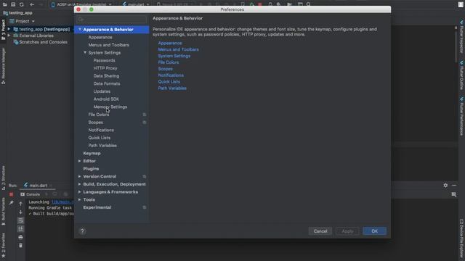Open Flutter Outline side tab
The image size is (465, 261).
(462, 75)
